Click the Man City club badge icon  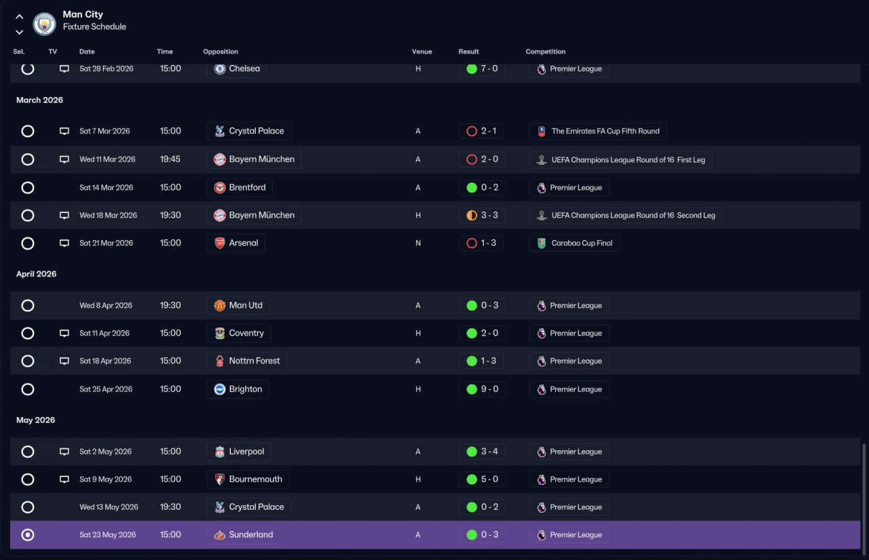pyautogui.click(x=44, y=24)
